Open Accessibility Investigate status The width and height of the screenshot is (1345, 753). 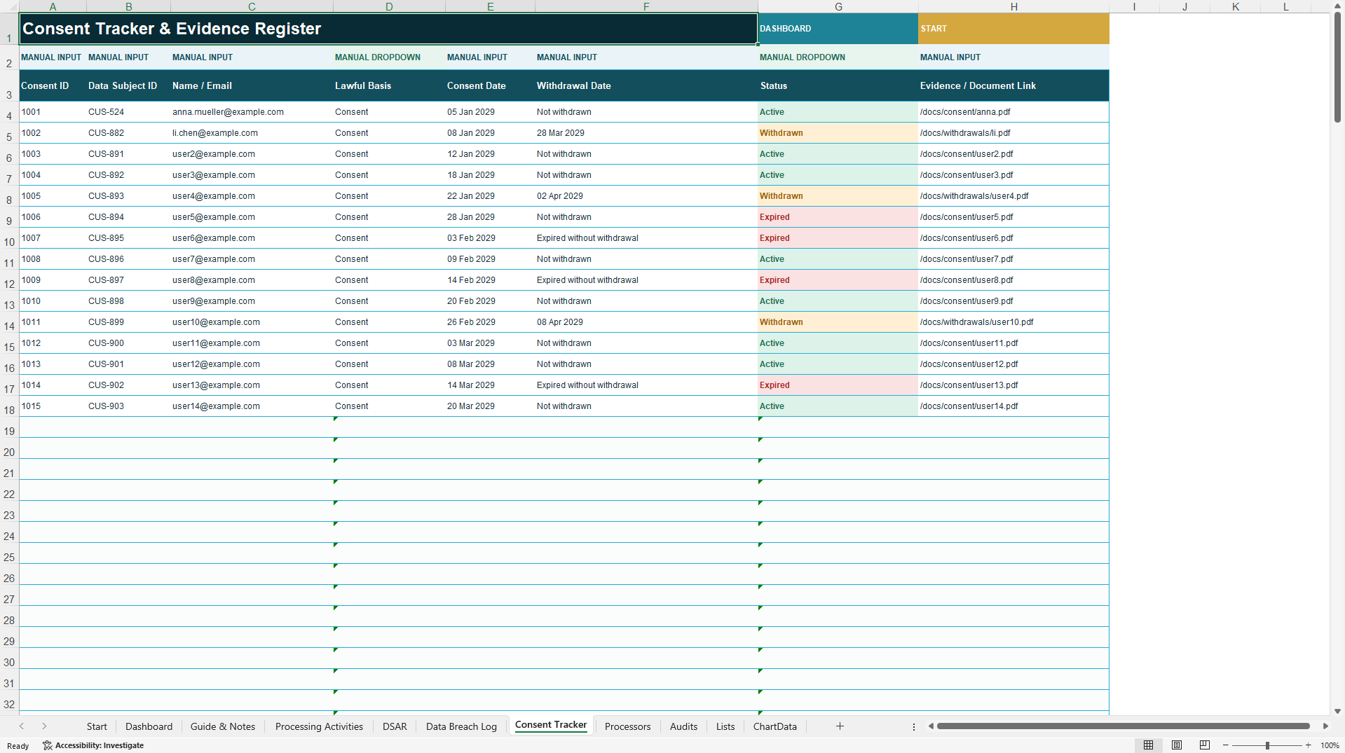click(93, 745)
